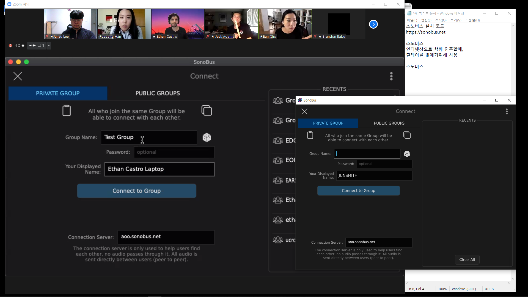
Task: Click the Notepad vertical scrollbar down arrow
Action: click(x=513, y=279)
